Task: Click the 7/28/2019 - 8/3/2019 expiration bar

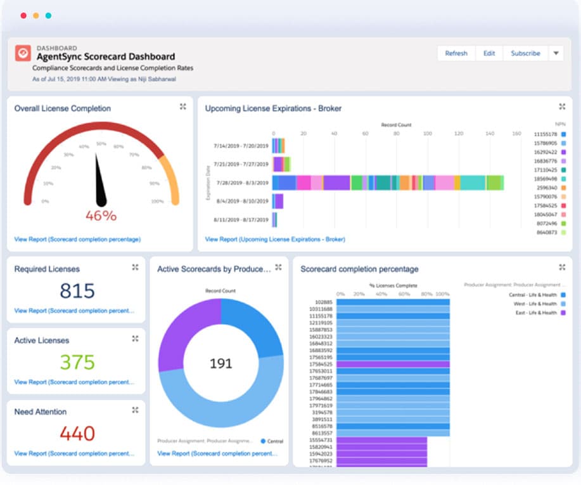Action: point(388,183)
